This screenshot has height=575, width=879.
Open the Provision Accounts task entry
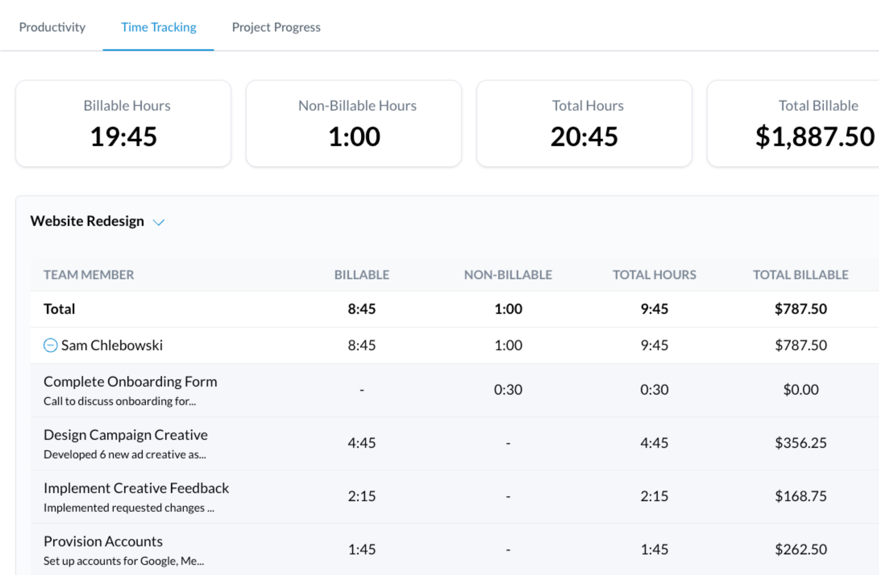tap(103, 541)
